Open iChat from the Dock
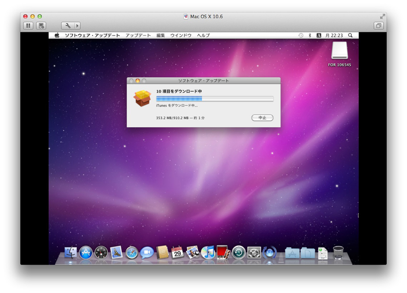Image resolution: width=407 pixels, height=293 pixels. (147, 252)
